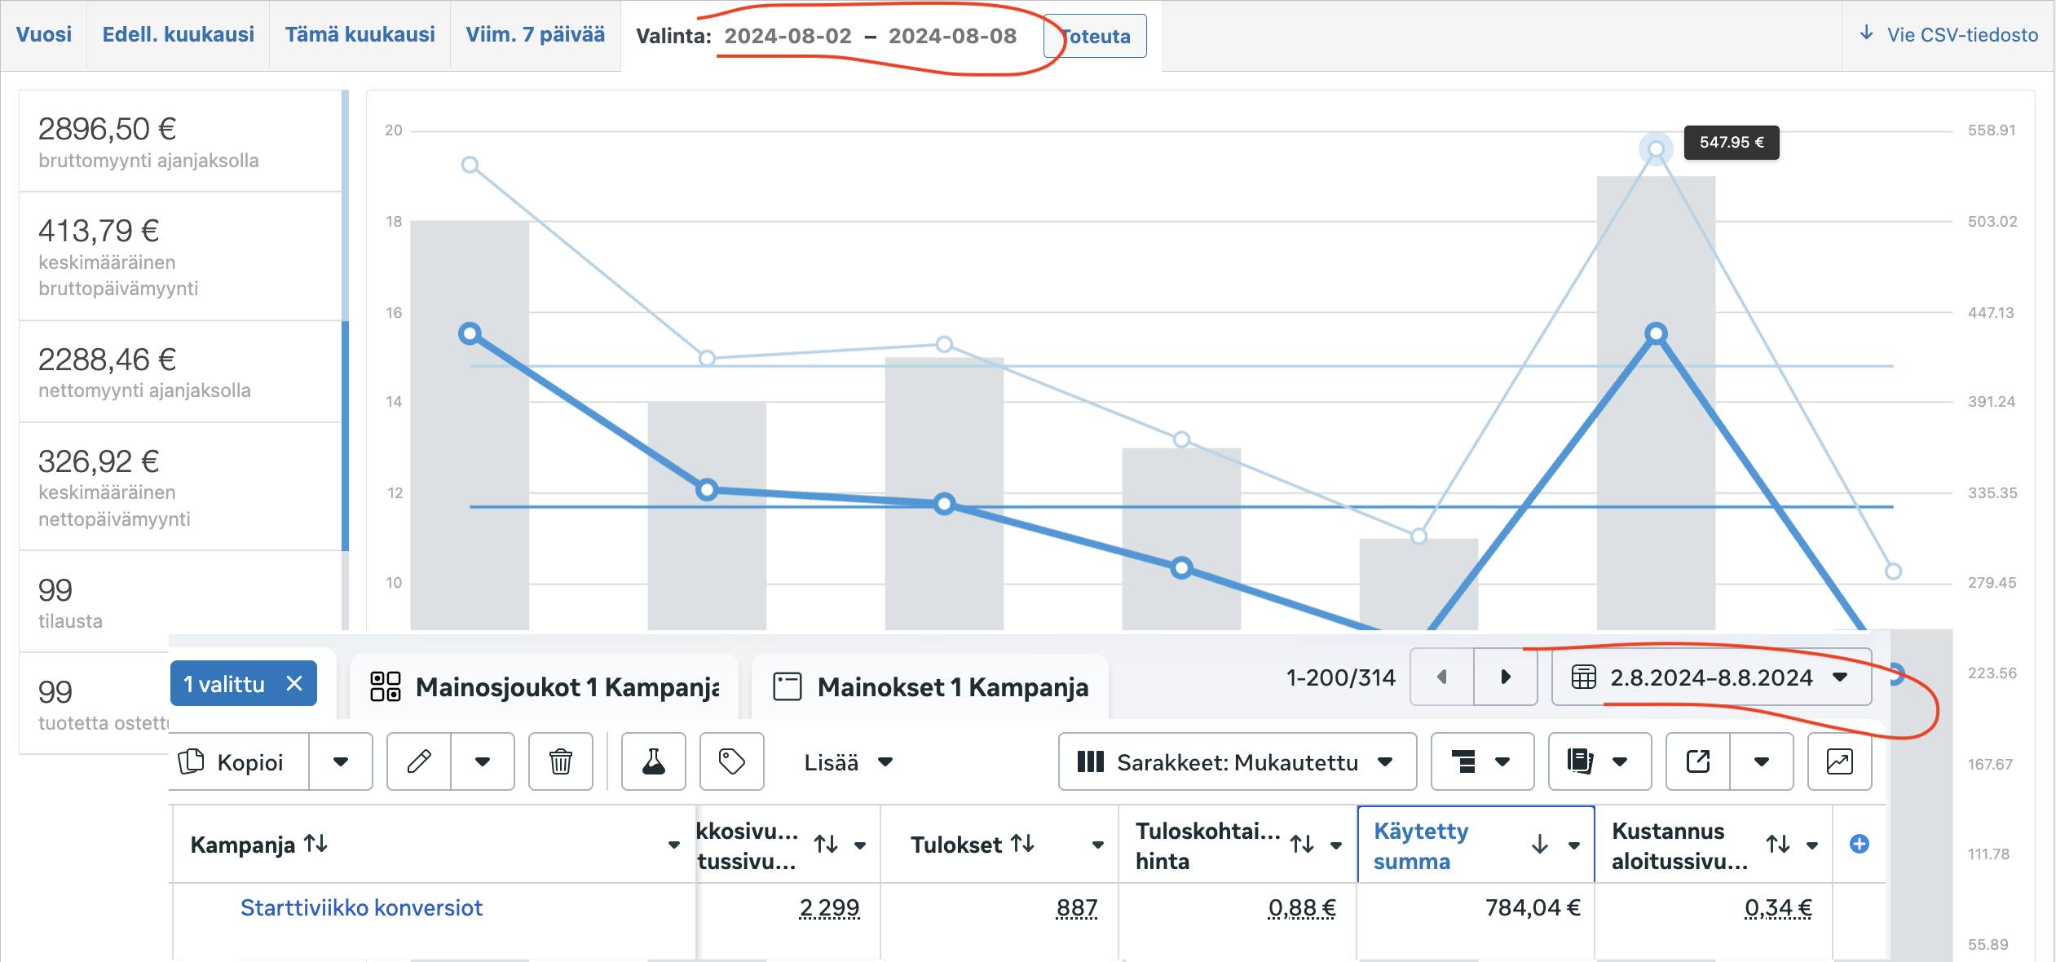Select the Edell. kuukausi tab
The image size is (2056, 962).
[x=178, y=34]
